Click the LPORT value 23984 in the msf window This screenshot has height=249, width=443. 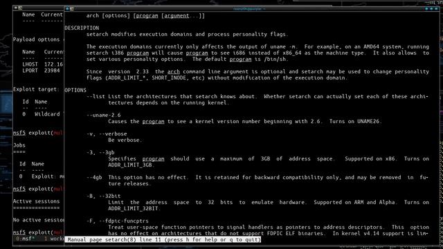(52, 71)
